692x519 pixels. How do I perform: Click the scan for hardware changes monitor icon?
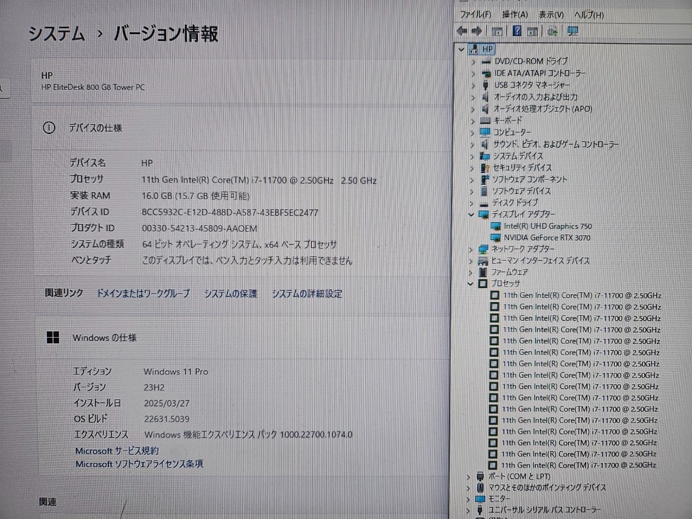(573, 32)
